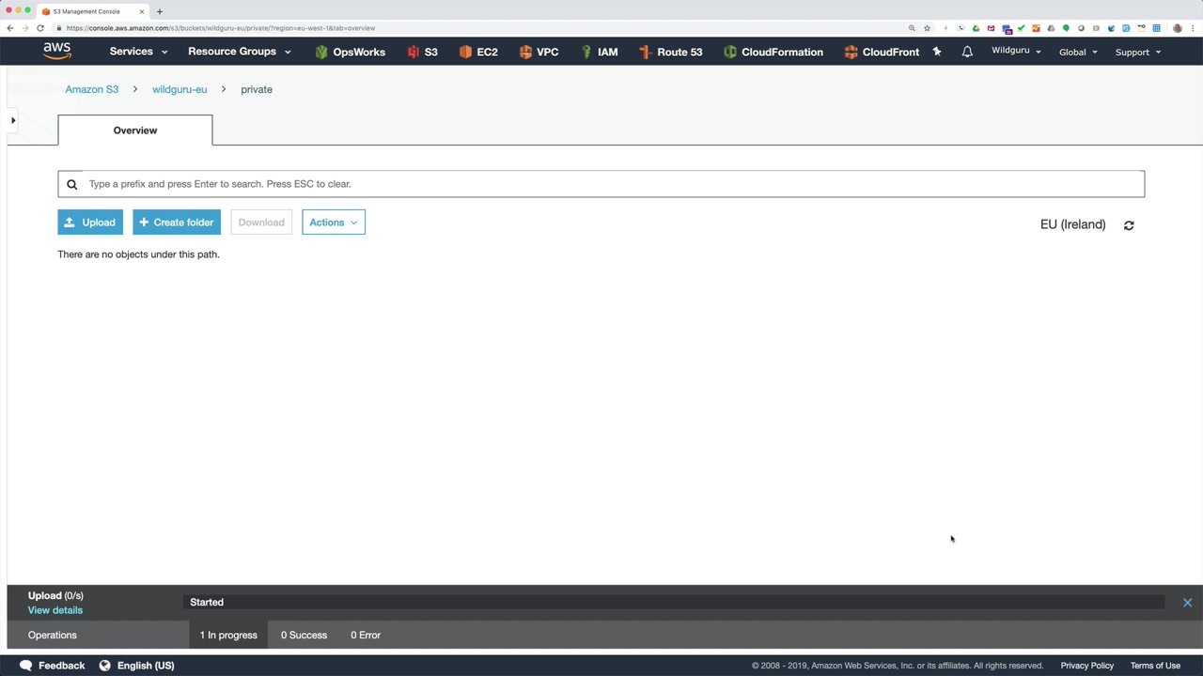Refresh the S3 object list
This screenshot has height=676, width=1203.
[1129, 225]
